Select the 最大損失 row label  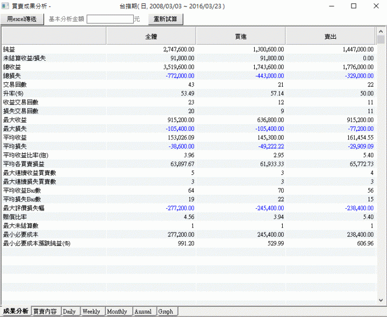tap(15, 129)
